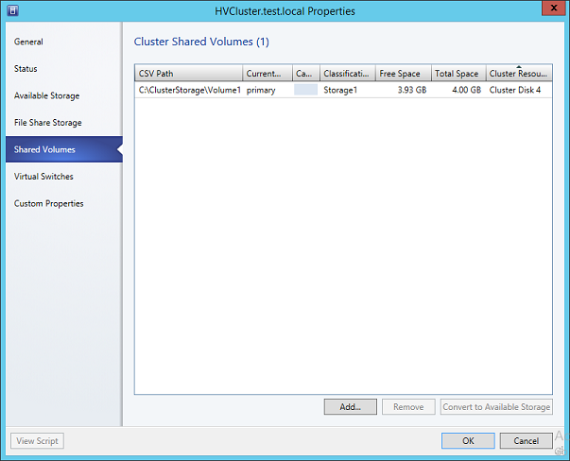Open the Custom Properties page
570x461 pixels.
[x=49, y=203]
